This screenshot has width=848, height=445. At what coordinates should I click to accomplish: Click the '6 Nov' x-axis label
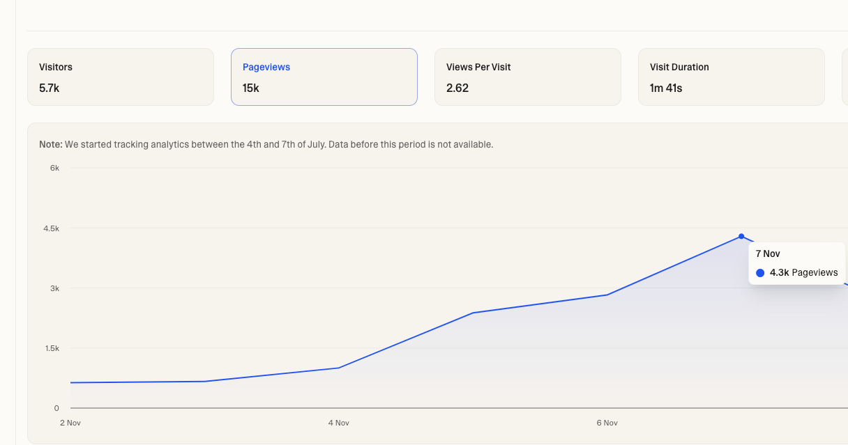point(607,423)
